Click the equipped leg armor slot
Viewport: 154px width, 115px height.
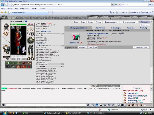click(x=31, y=50)
